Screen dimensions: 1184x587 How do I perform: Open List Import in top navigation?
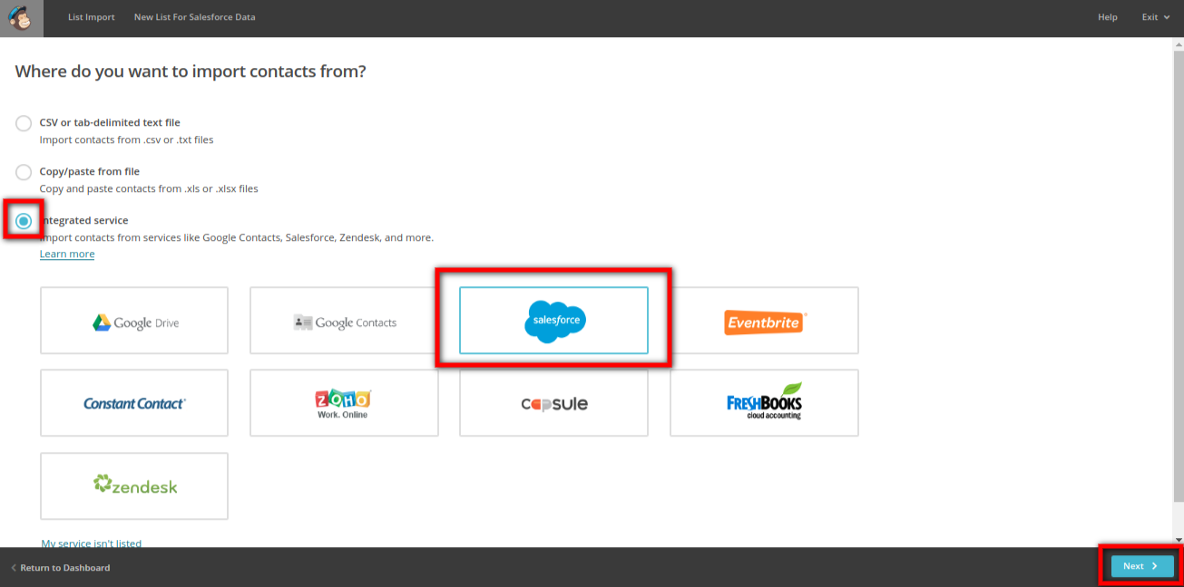click(x=92, y=17)
